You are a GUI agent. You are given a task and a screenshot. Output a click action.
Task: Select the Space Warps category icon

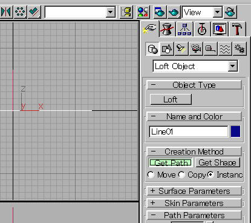click(225, 48)
